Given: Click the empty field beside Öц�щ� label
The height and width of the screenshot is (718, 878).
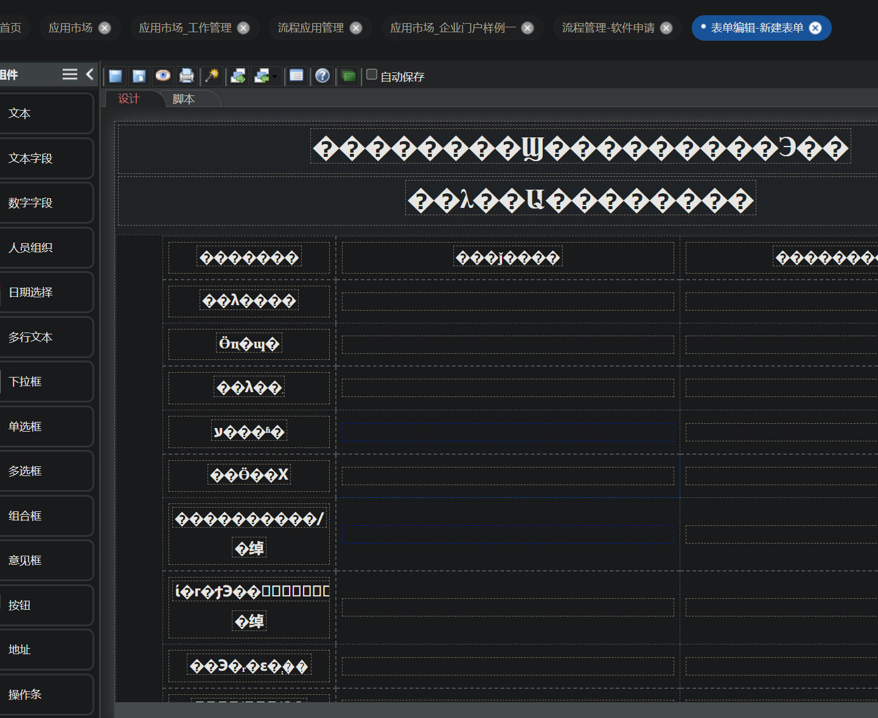Looking at the screenshot, I should point(507,345).
